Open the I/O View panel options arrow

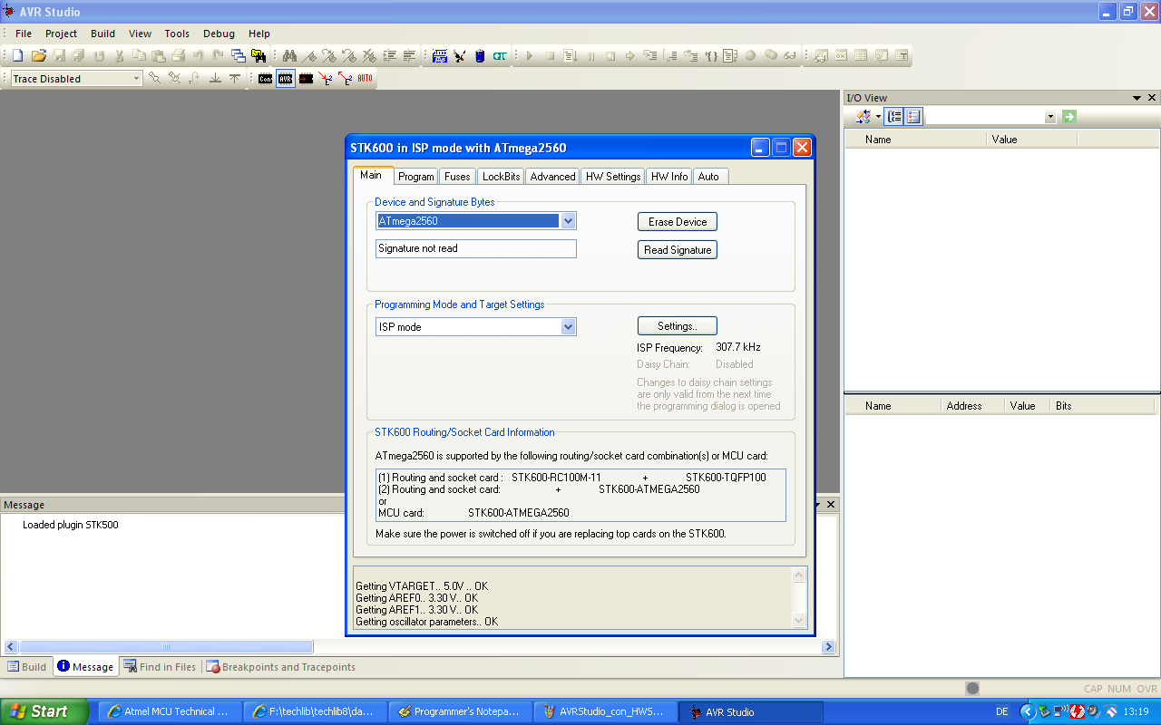pyautogui.click(x=1137, y=98)
